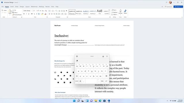Switch to the Review tab

[x=47, y=7]
